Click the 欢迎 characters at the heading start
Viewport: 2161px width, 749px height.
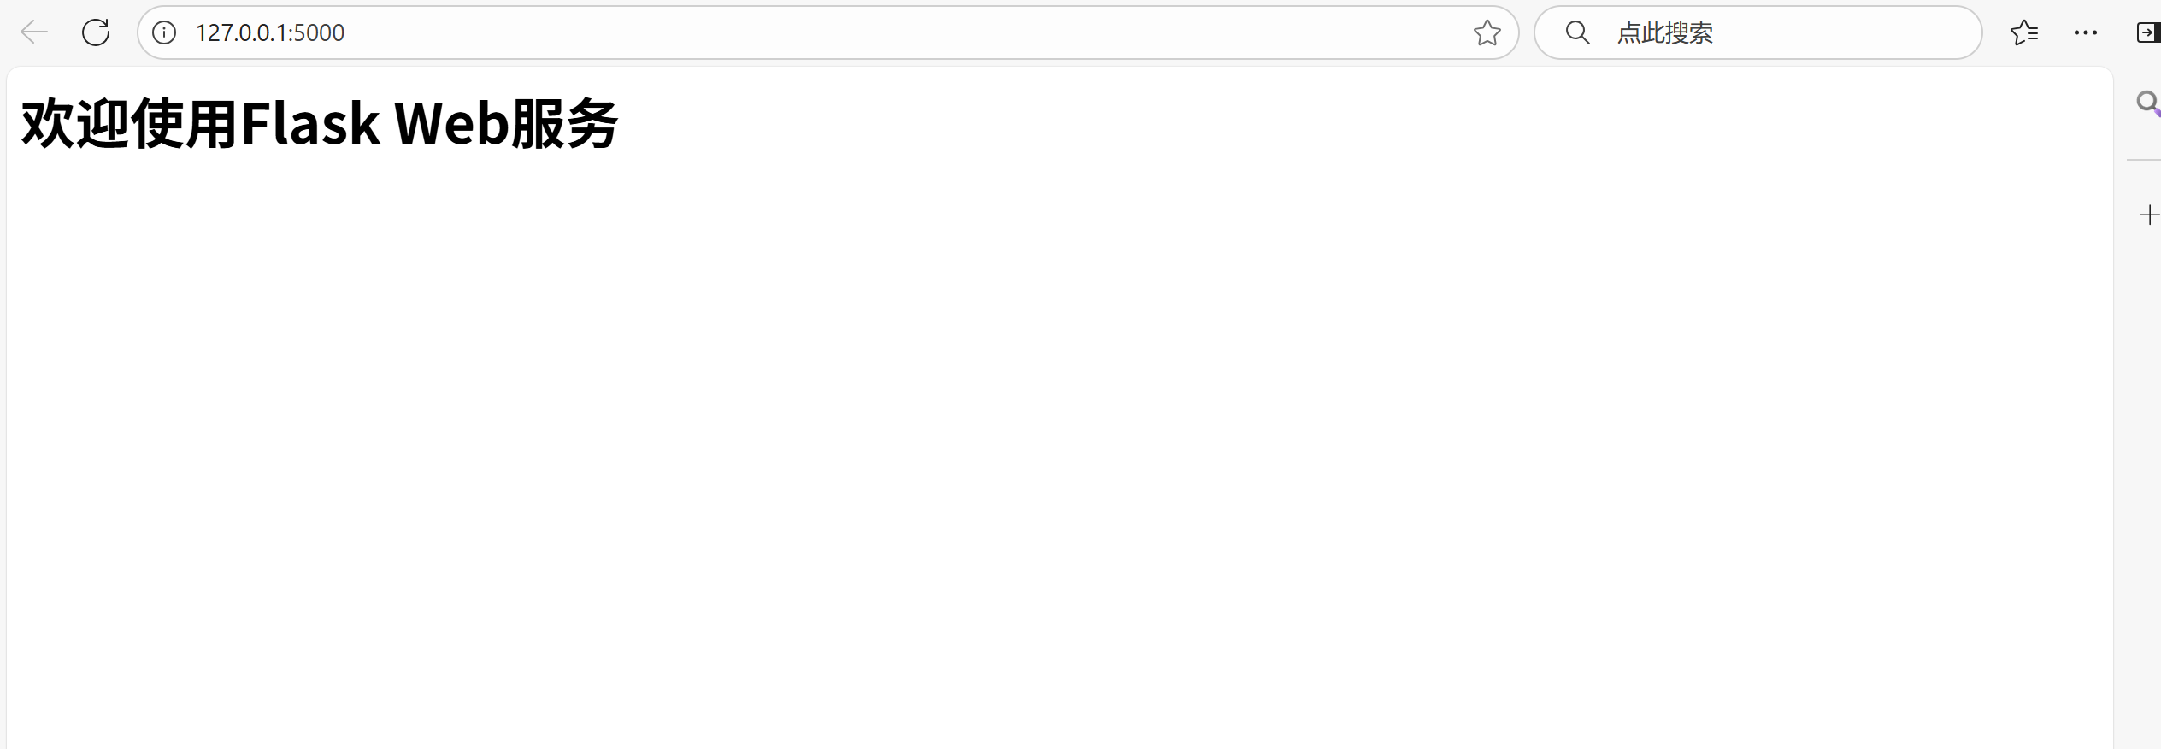pos(75,124)
